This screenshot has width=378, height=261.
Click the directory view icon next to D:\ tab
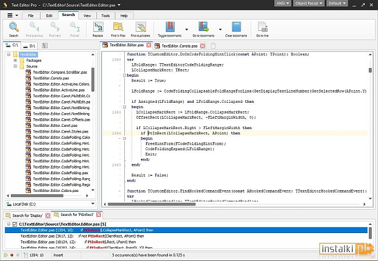pyautogui.click(x=45, y=46)
